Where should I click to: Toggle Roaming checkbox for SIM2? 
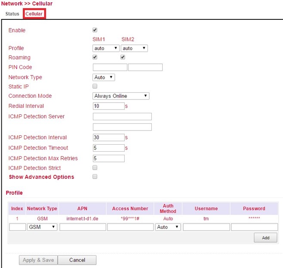(x=123, y=57)
